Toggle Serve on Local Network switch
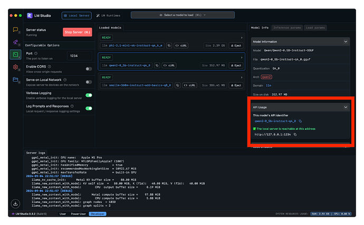364x225 pixels. [89, 82]
